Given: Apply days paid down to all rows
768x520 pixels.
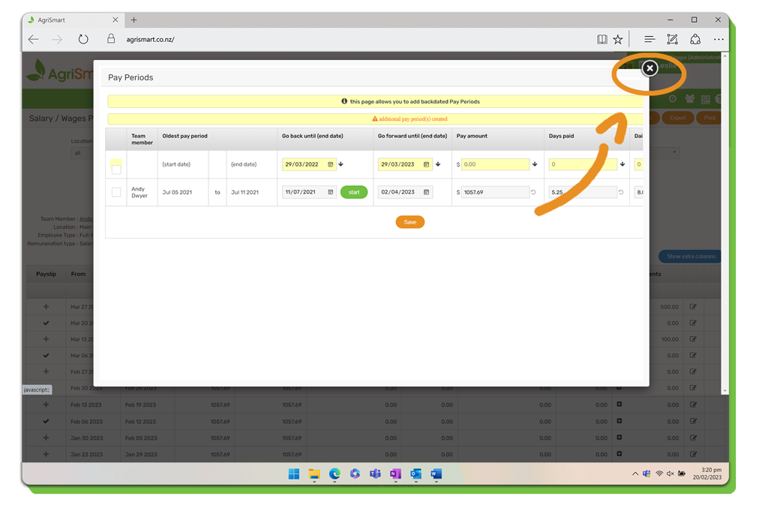Looking at the screenshot, I should click(622, 164).
